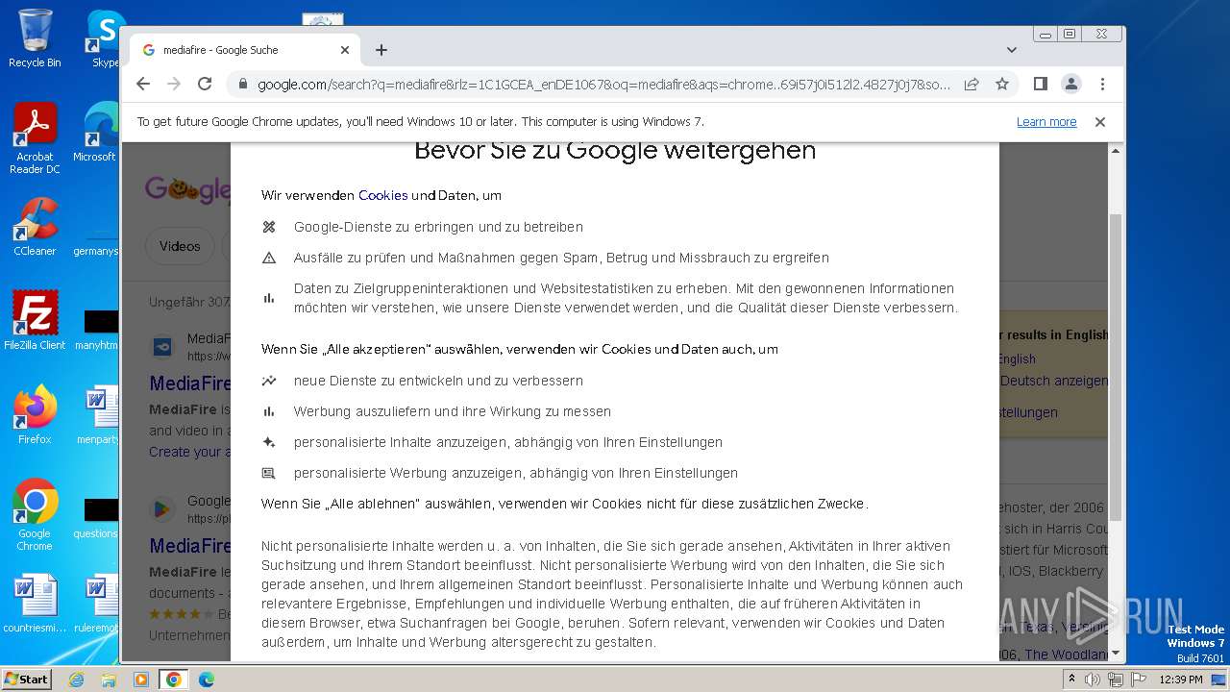This screenshot has width=1230, height=692.
Task: Open Google Chrome desktop shortcut
Action: coord(35,515)
